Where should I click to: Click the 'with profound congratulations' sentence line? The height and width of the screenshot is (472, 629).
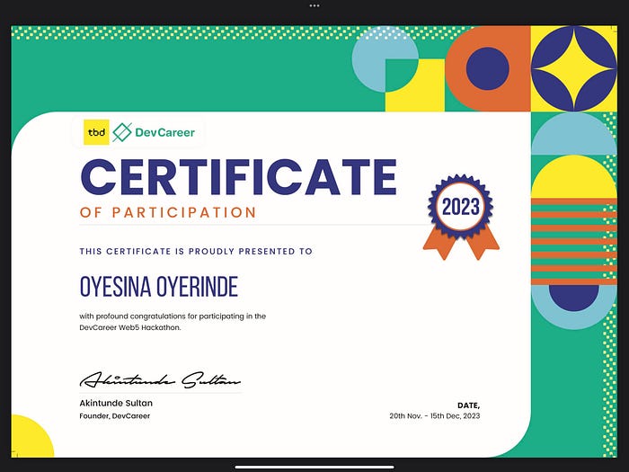pyautogui.click(x=173, y=316)
